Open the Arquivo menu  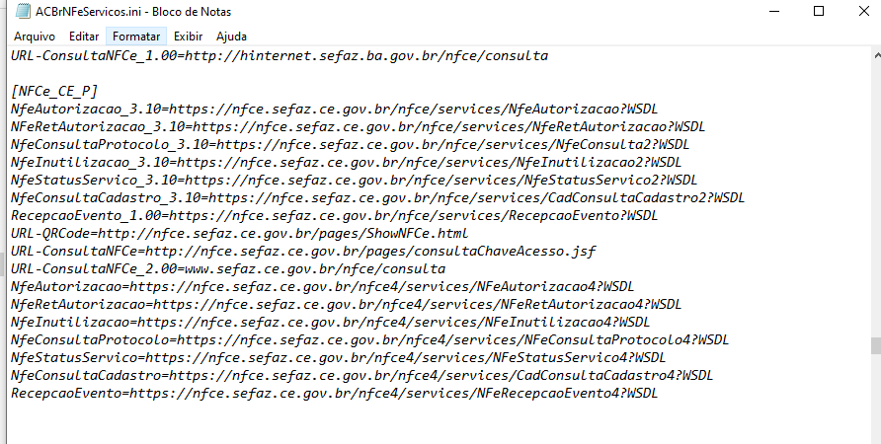point(35,37)
